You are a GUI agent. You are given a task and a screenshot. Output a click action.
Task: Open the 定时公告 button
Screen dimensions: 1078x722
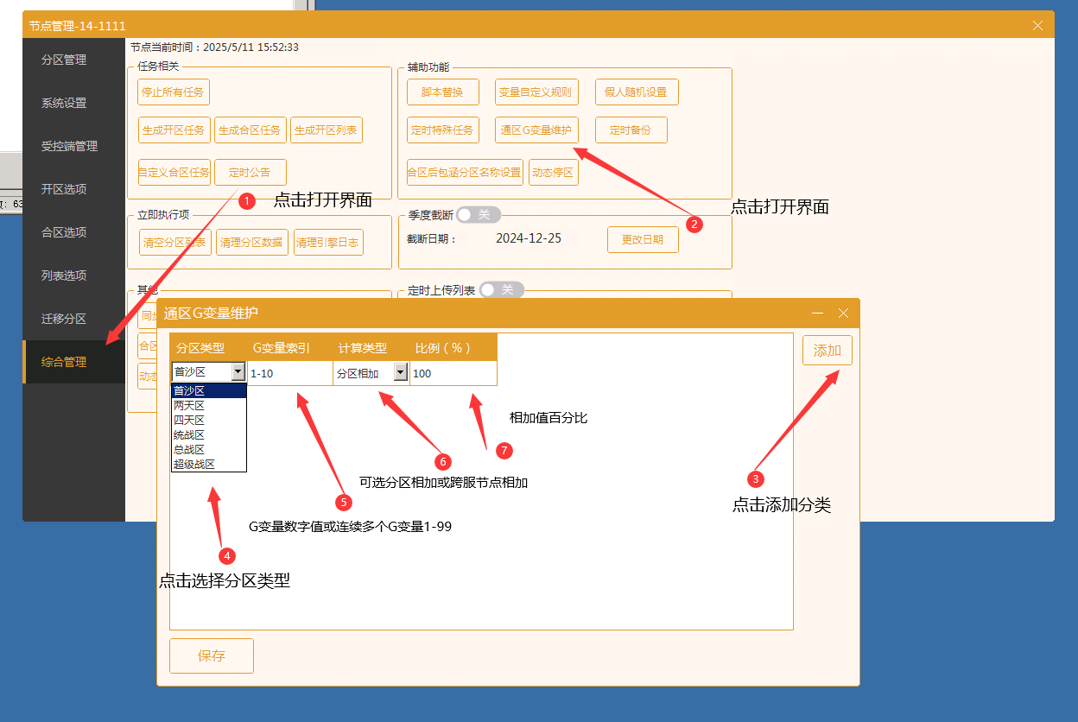point(250,172)
